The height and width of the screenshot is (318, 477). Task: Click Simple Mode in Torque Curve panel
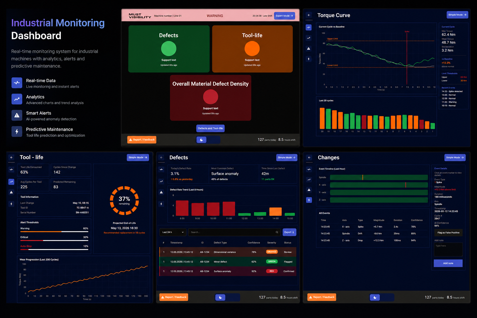coord(457,15)
